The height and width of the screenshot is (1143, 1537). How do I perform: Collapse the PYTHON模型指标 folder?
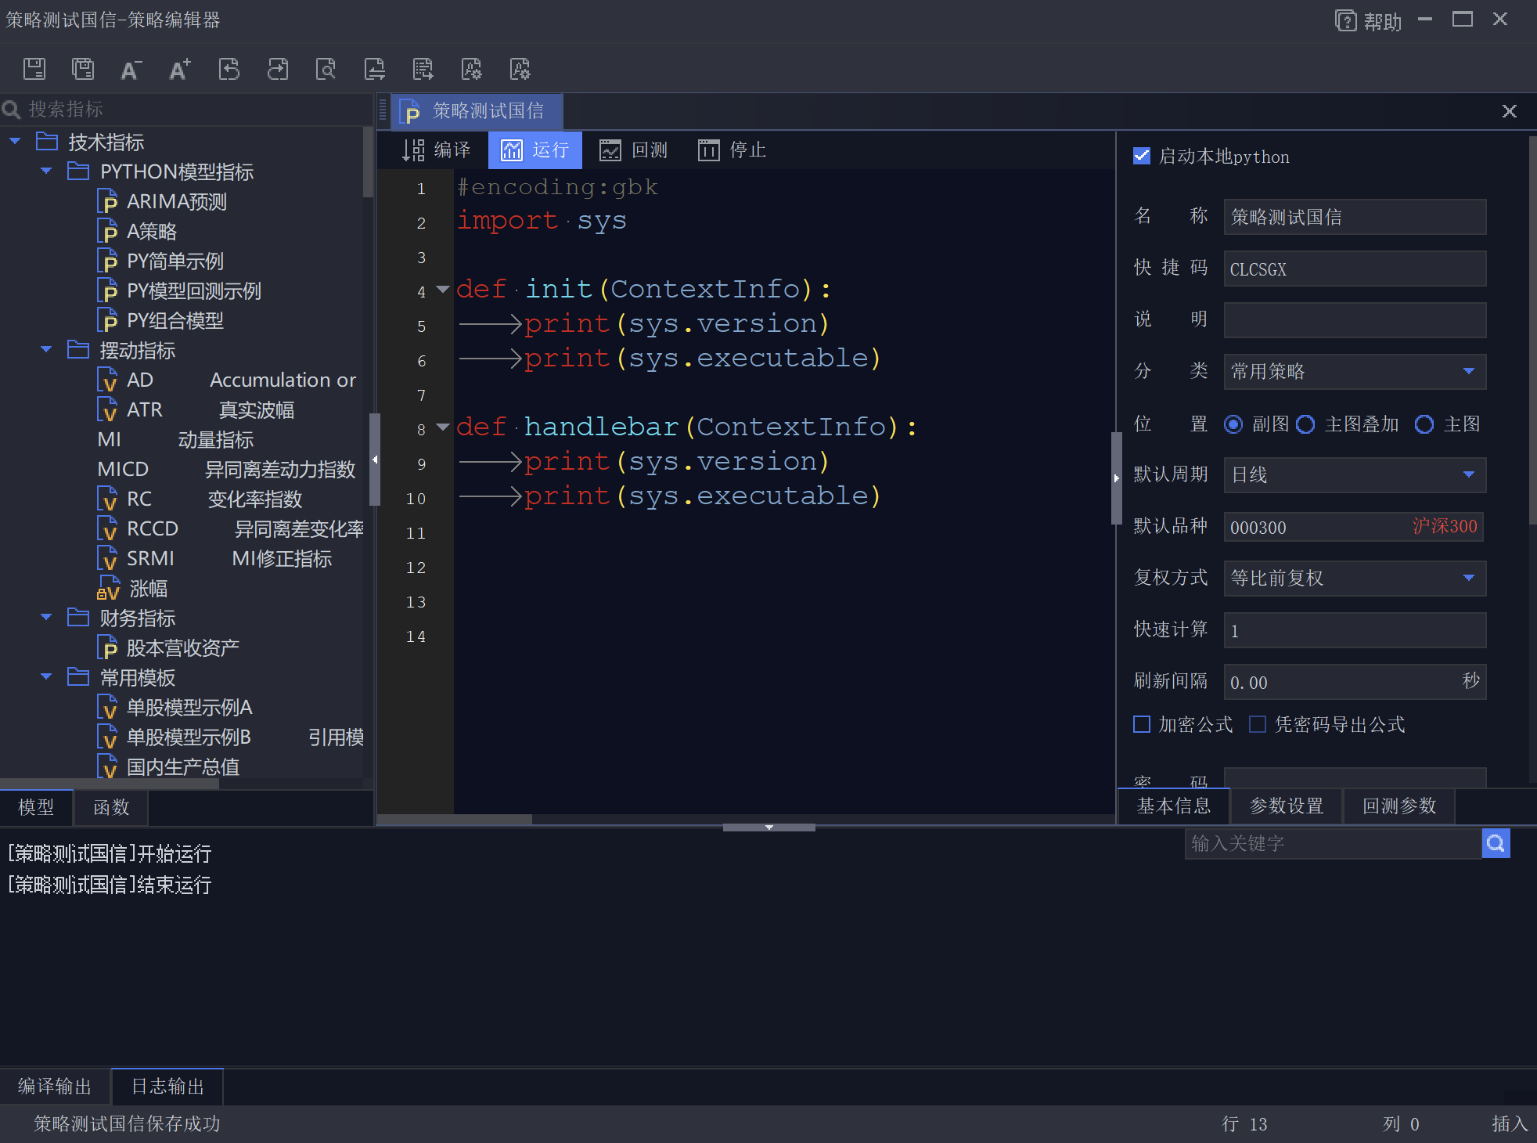tap(45, 171)
